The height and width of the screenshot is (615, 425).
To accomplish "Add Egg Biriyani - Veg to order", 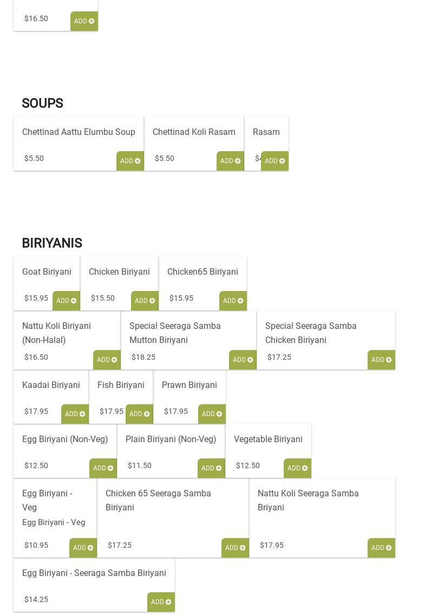I will point(83,548).
